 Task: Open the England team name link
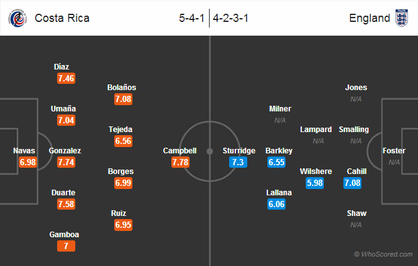(370, 18)
